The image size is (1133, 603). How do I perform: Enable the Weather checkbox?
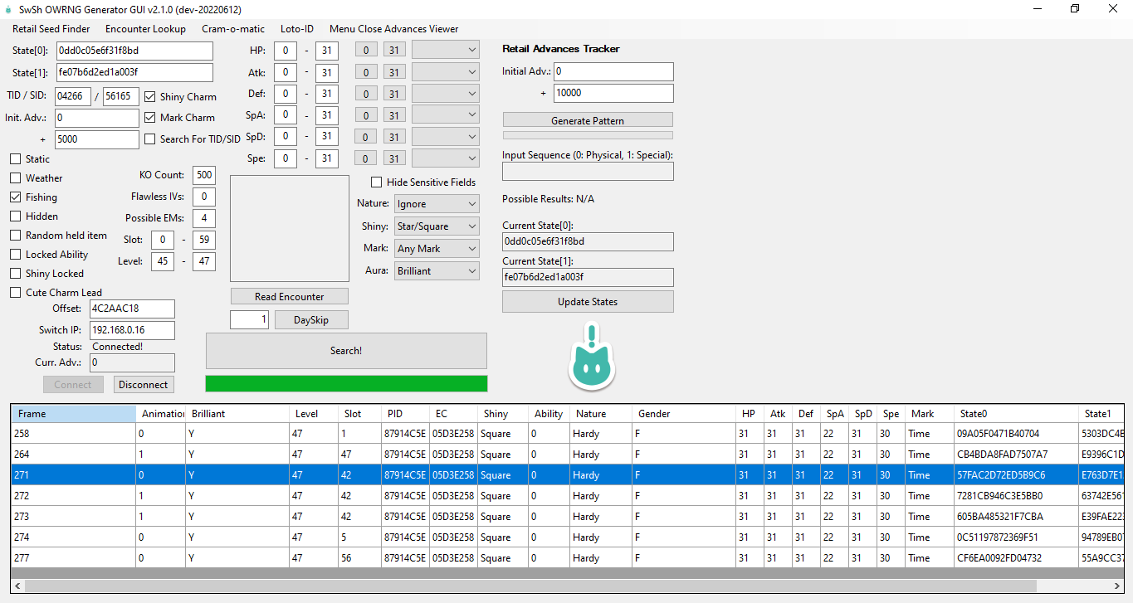(16, 178)
